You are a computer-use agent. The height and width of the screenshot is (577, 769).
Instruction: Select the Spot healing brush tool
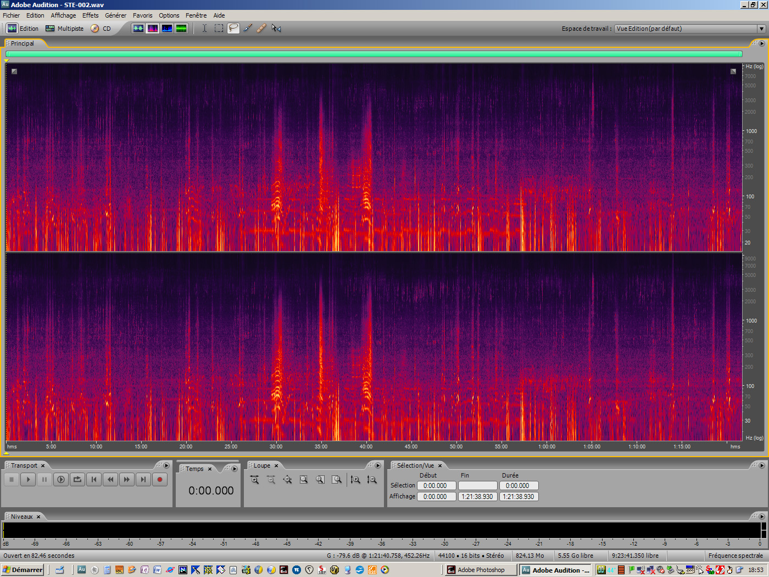[x=261, y=28]
